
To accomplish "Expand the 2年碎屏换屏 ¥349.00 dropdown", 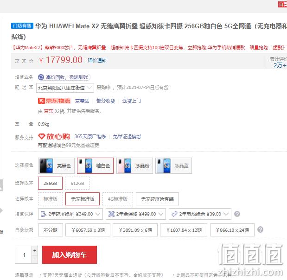I will [x=70, y=214].
